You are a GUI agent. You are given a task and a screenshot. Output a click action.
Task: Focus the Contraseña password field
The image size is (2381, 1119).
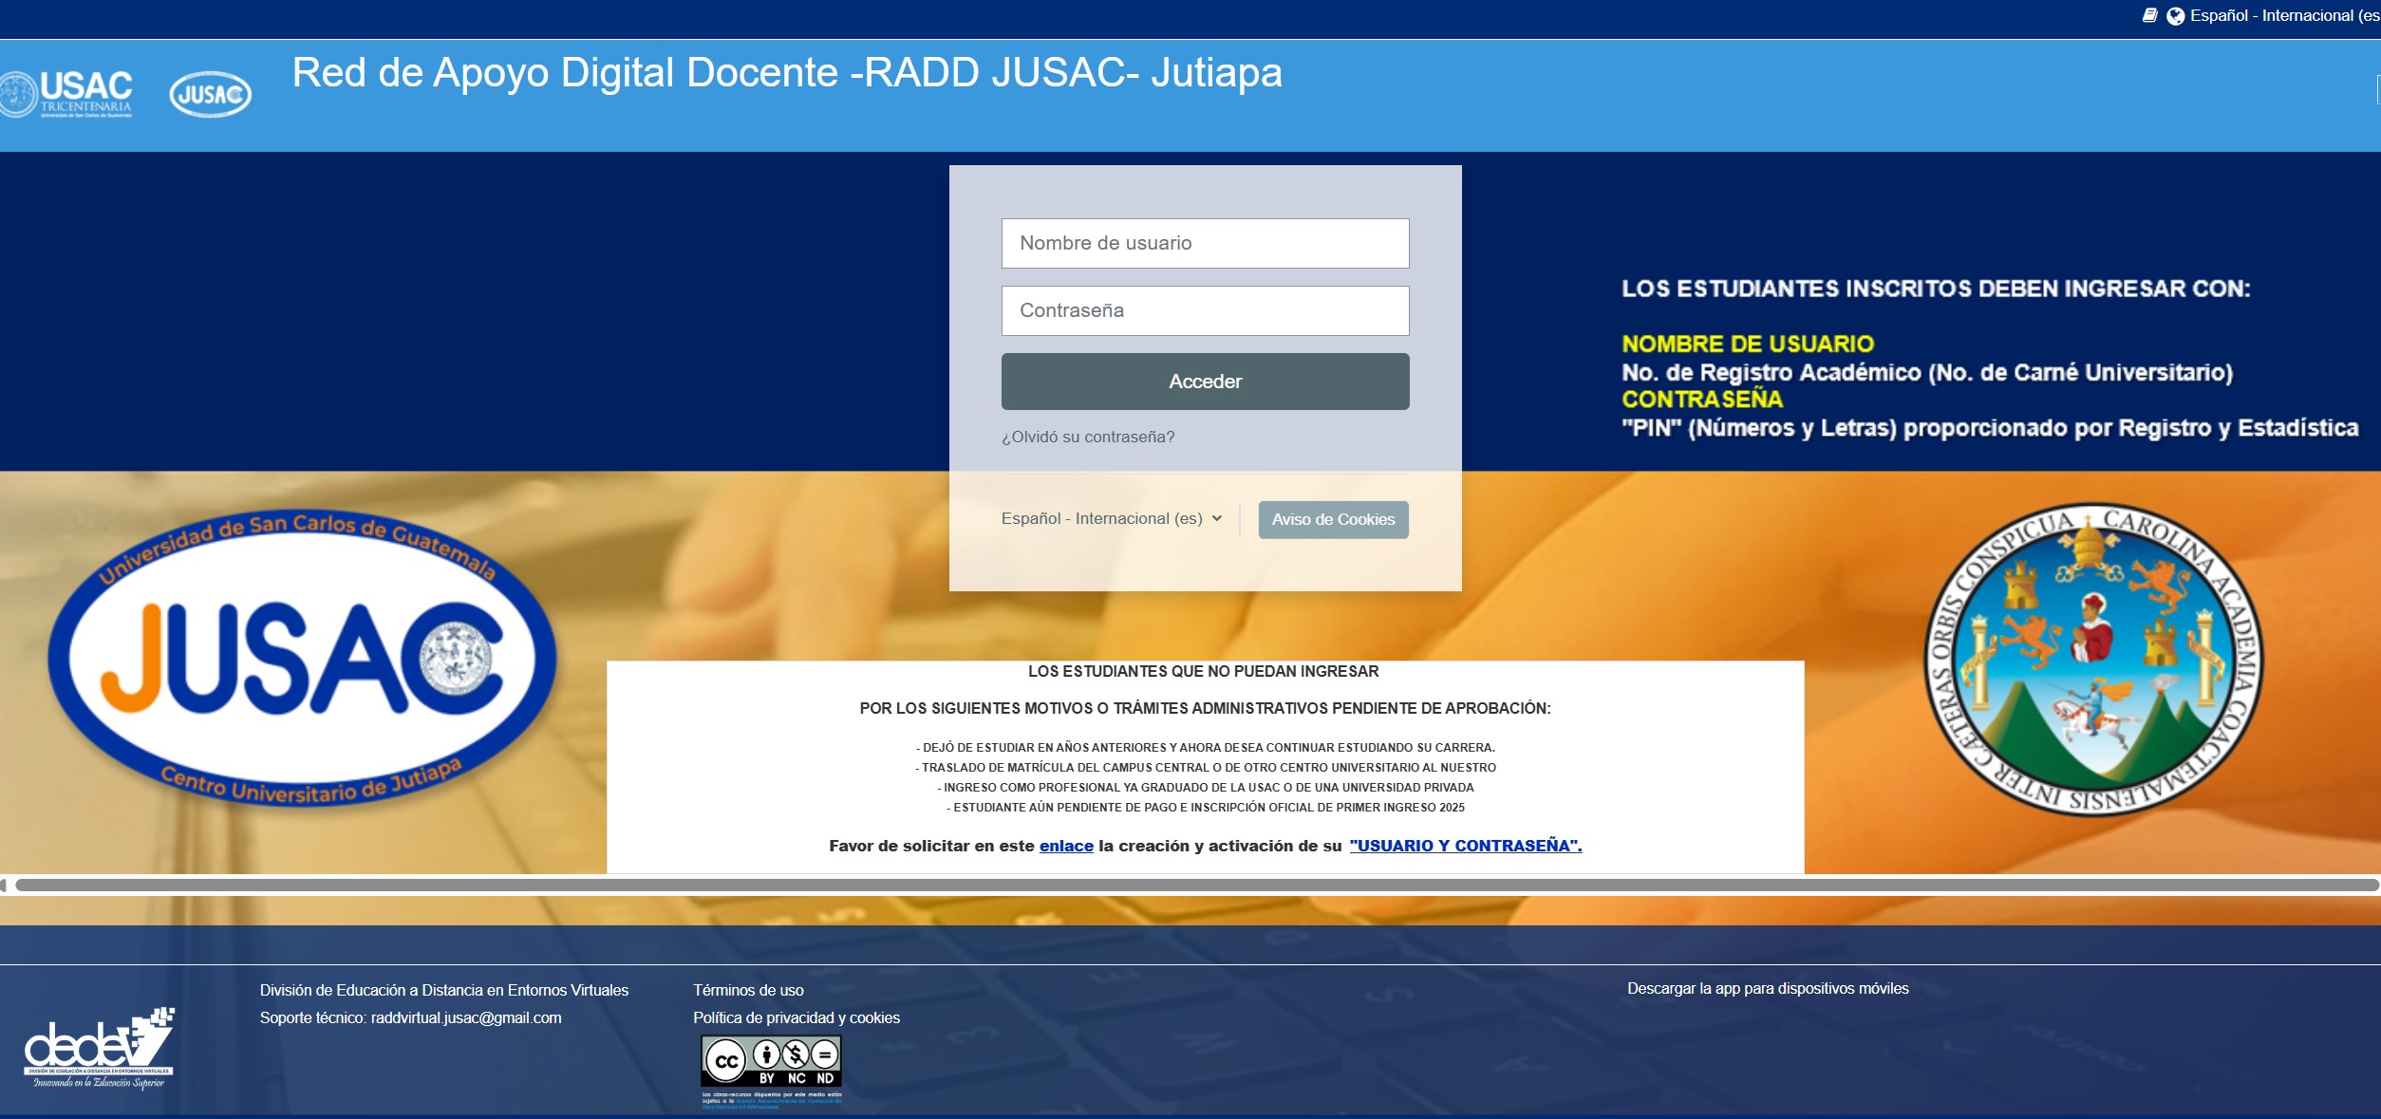pos(1205,310)
